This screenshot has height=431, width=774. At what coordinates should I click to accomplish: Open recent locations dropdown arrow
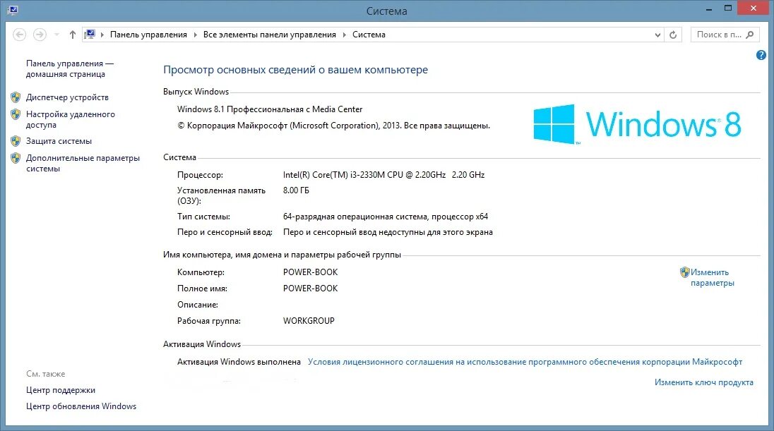56,35
